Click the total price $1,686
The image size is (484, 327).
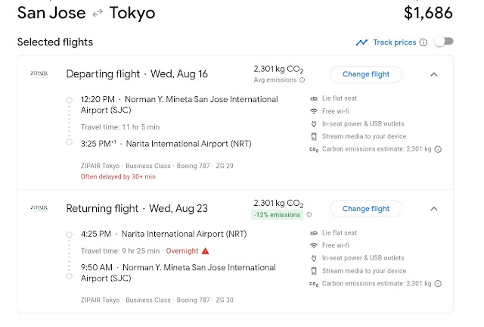[x=428, y=13]
